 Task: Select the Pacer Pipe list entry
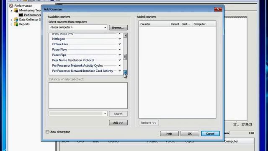pyautogui.click(x=59, y=55)
